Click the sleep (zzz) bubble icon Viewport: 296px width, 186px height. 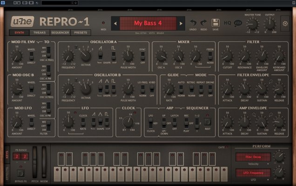[x=238, y=23]
